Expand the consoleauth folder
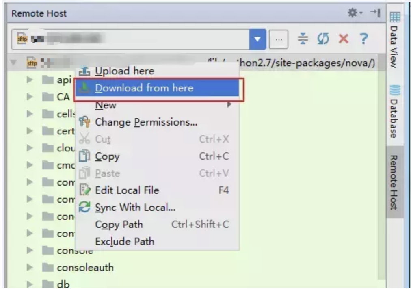Viewport: 411px width, 290px height. click(30, 267)
